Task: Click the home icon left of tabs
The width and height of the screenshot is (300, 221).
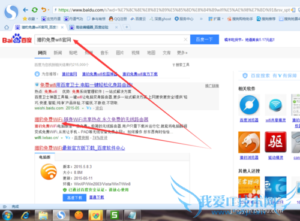Action: [x=7, y=27]
